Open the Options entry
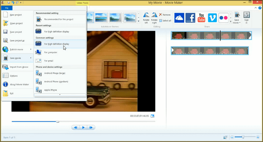The height and width of the screenshot is (142, 263). pyautogui.click(x=17, y=76)
